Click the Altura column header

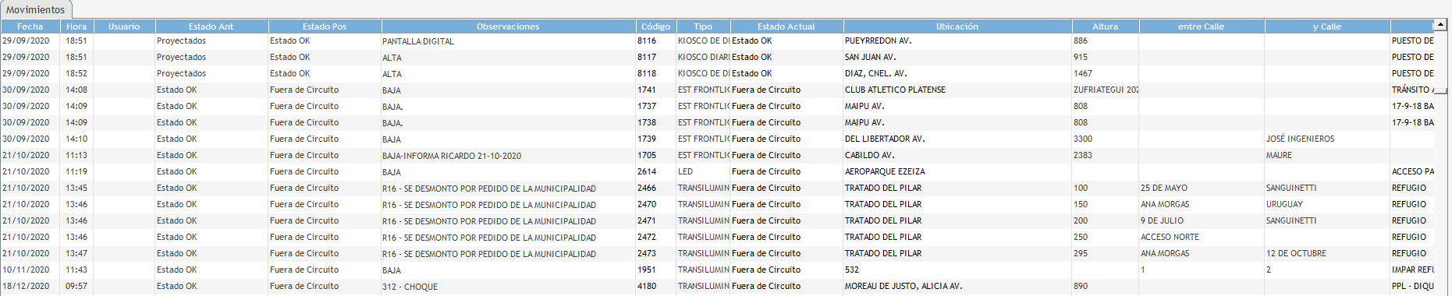(x=1105, y=26)
